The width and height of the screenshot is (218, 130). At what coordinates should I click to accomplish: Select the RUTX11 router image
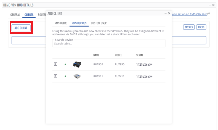[77, 76]
